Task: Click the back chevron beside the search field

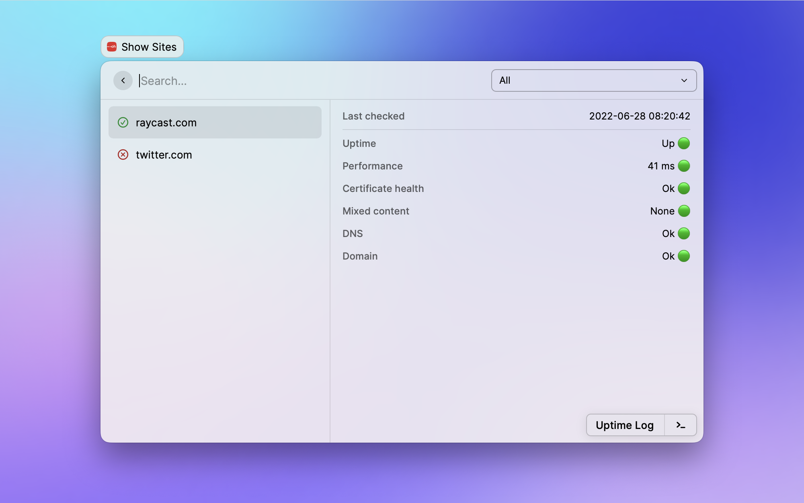Action: click(123, 80)
